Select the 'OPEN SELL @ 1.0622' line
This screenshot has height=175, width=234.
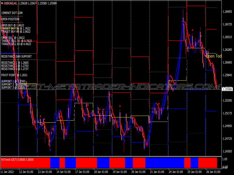tap(13, 38)
